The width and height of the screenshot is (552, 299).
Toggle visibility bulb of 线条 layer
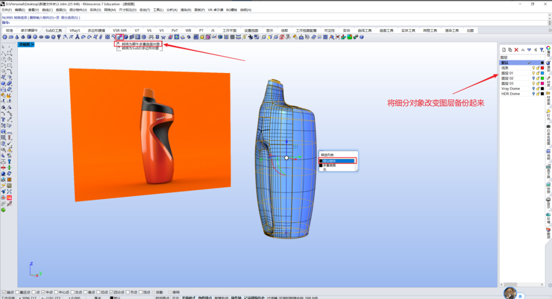[533, 68]
